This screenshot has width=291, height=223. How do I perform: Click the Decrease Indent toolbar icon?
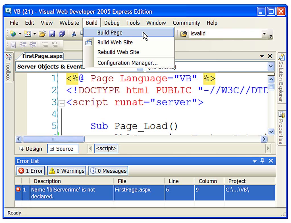[23, 45]
